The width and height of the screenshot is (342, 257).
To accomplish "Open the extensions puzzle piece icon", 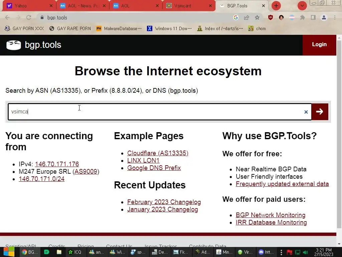I will click(x=303, y=17).
